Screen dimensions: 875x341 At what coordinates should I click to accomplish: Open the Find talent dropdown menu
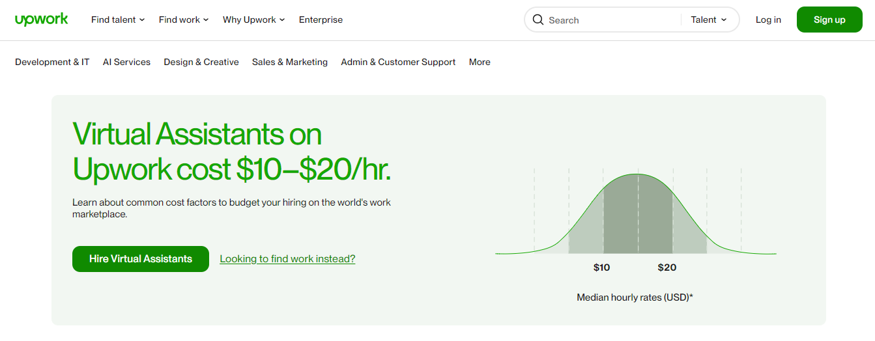click(118, 20)
